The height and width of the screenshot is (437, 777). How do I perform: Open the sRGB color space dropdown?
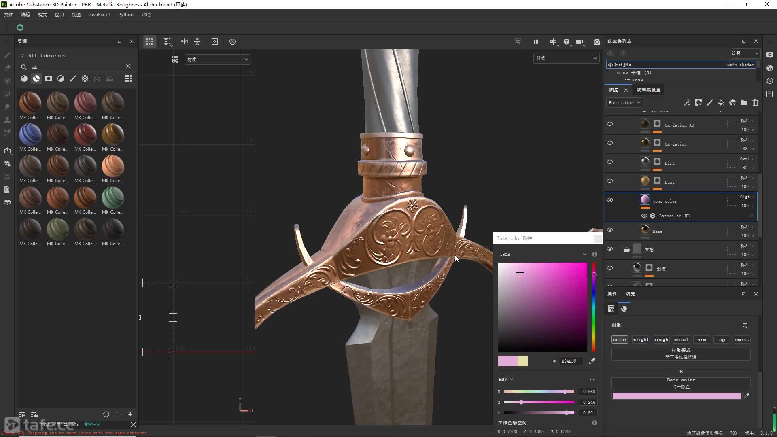coord(543,254)
